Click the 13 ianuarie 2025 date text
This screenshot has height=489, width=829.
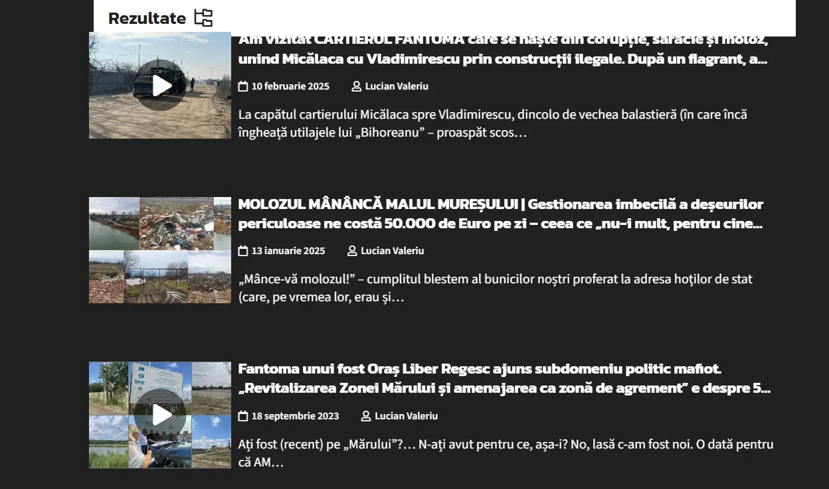click(x=288, y=251)
